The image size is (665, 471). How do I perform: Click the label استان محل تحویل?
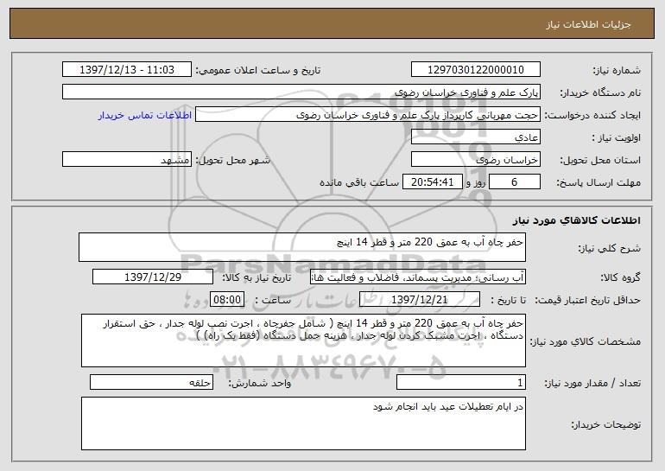[x=600, y=160]
